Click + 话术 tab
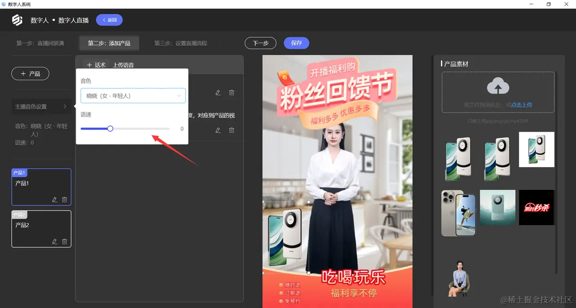576x308 pixels. click(96, 65)
